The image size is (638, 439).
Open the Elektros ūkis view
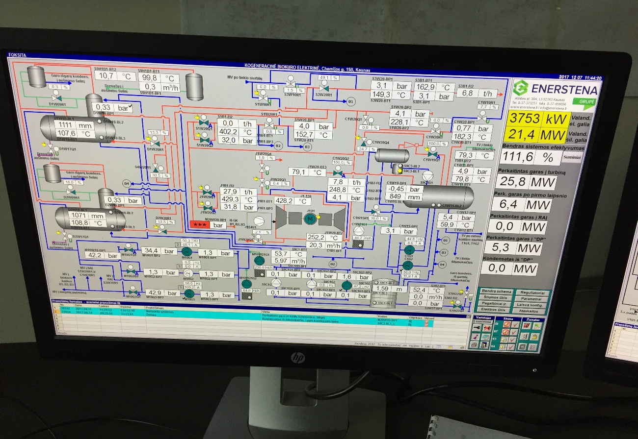(x=494, y=310)
